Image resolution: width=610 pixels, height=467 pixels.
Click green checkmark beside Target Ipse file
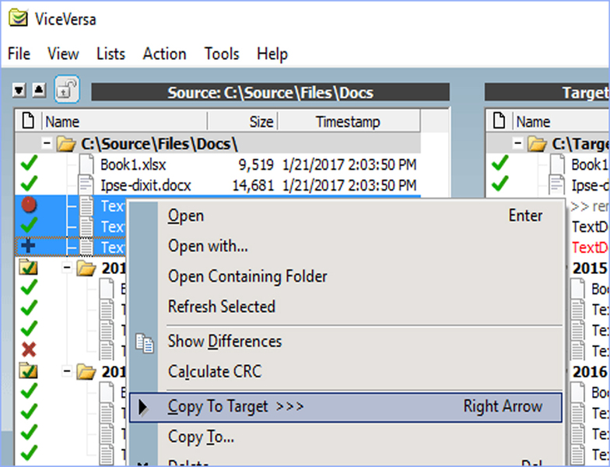click(500, 184)
